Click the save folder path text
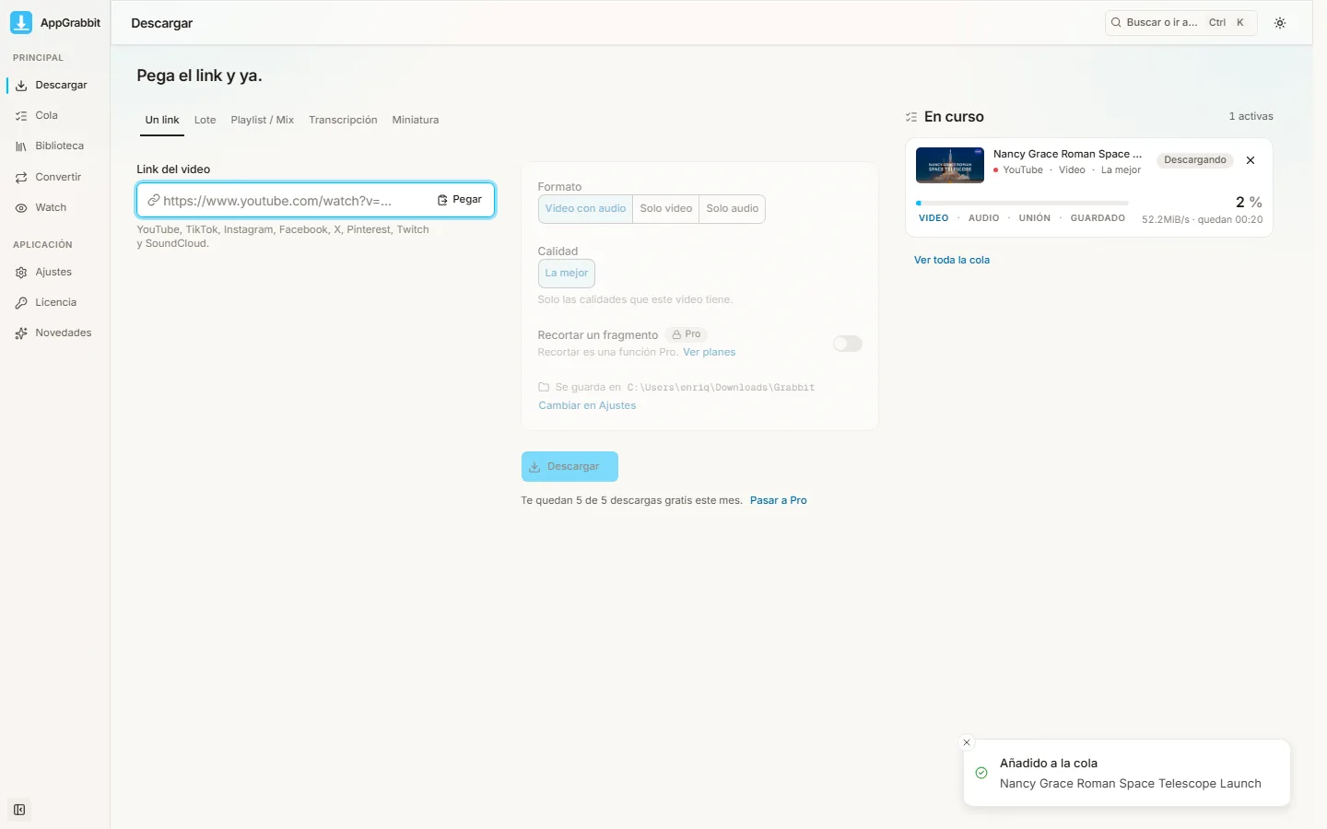The image size is (1327, 829). tap(721, 388)
